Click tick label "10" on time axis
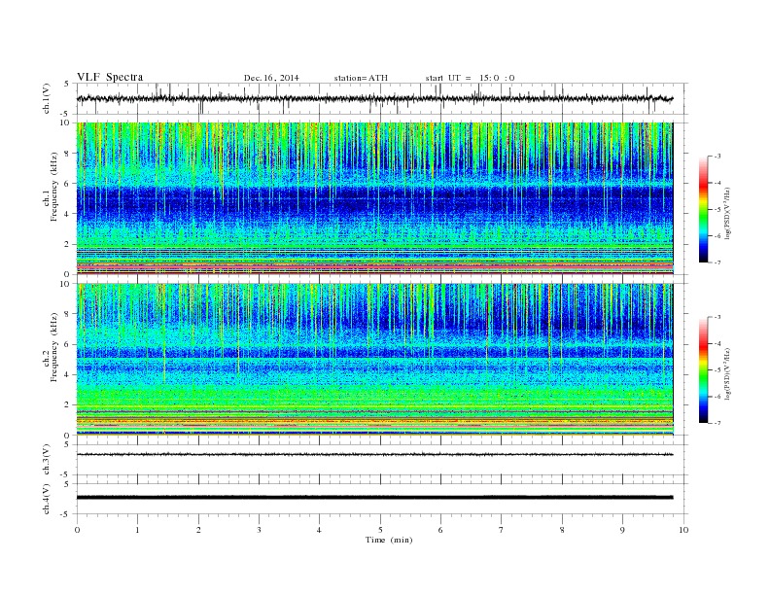The image size is (770, 595). point(683,530)
